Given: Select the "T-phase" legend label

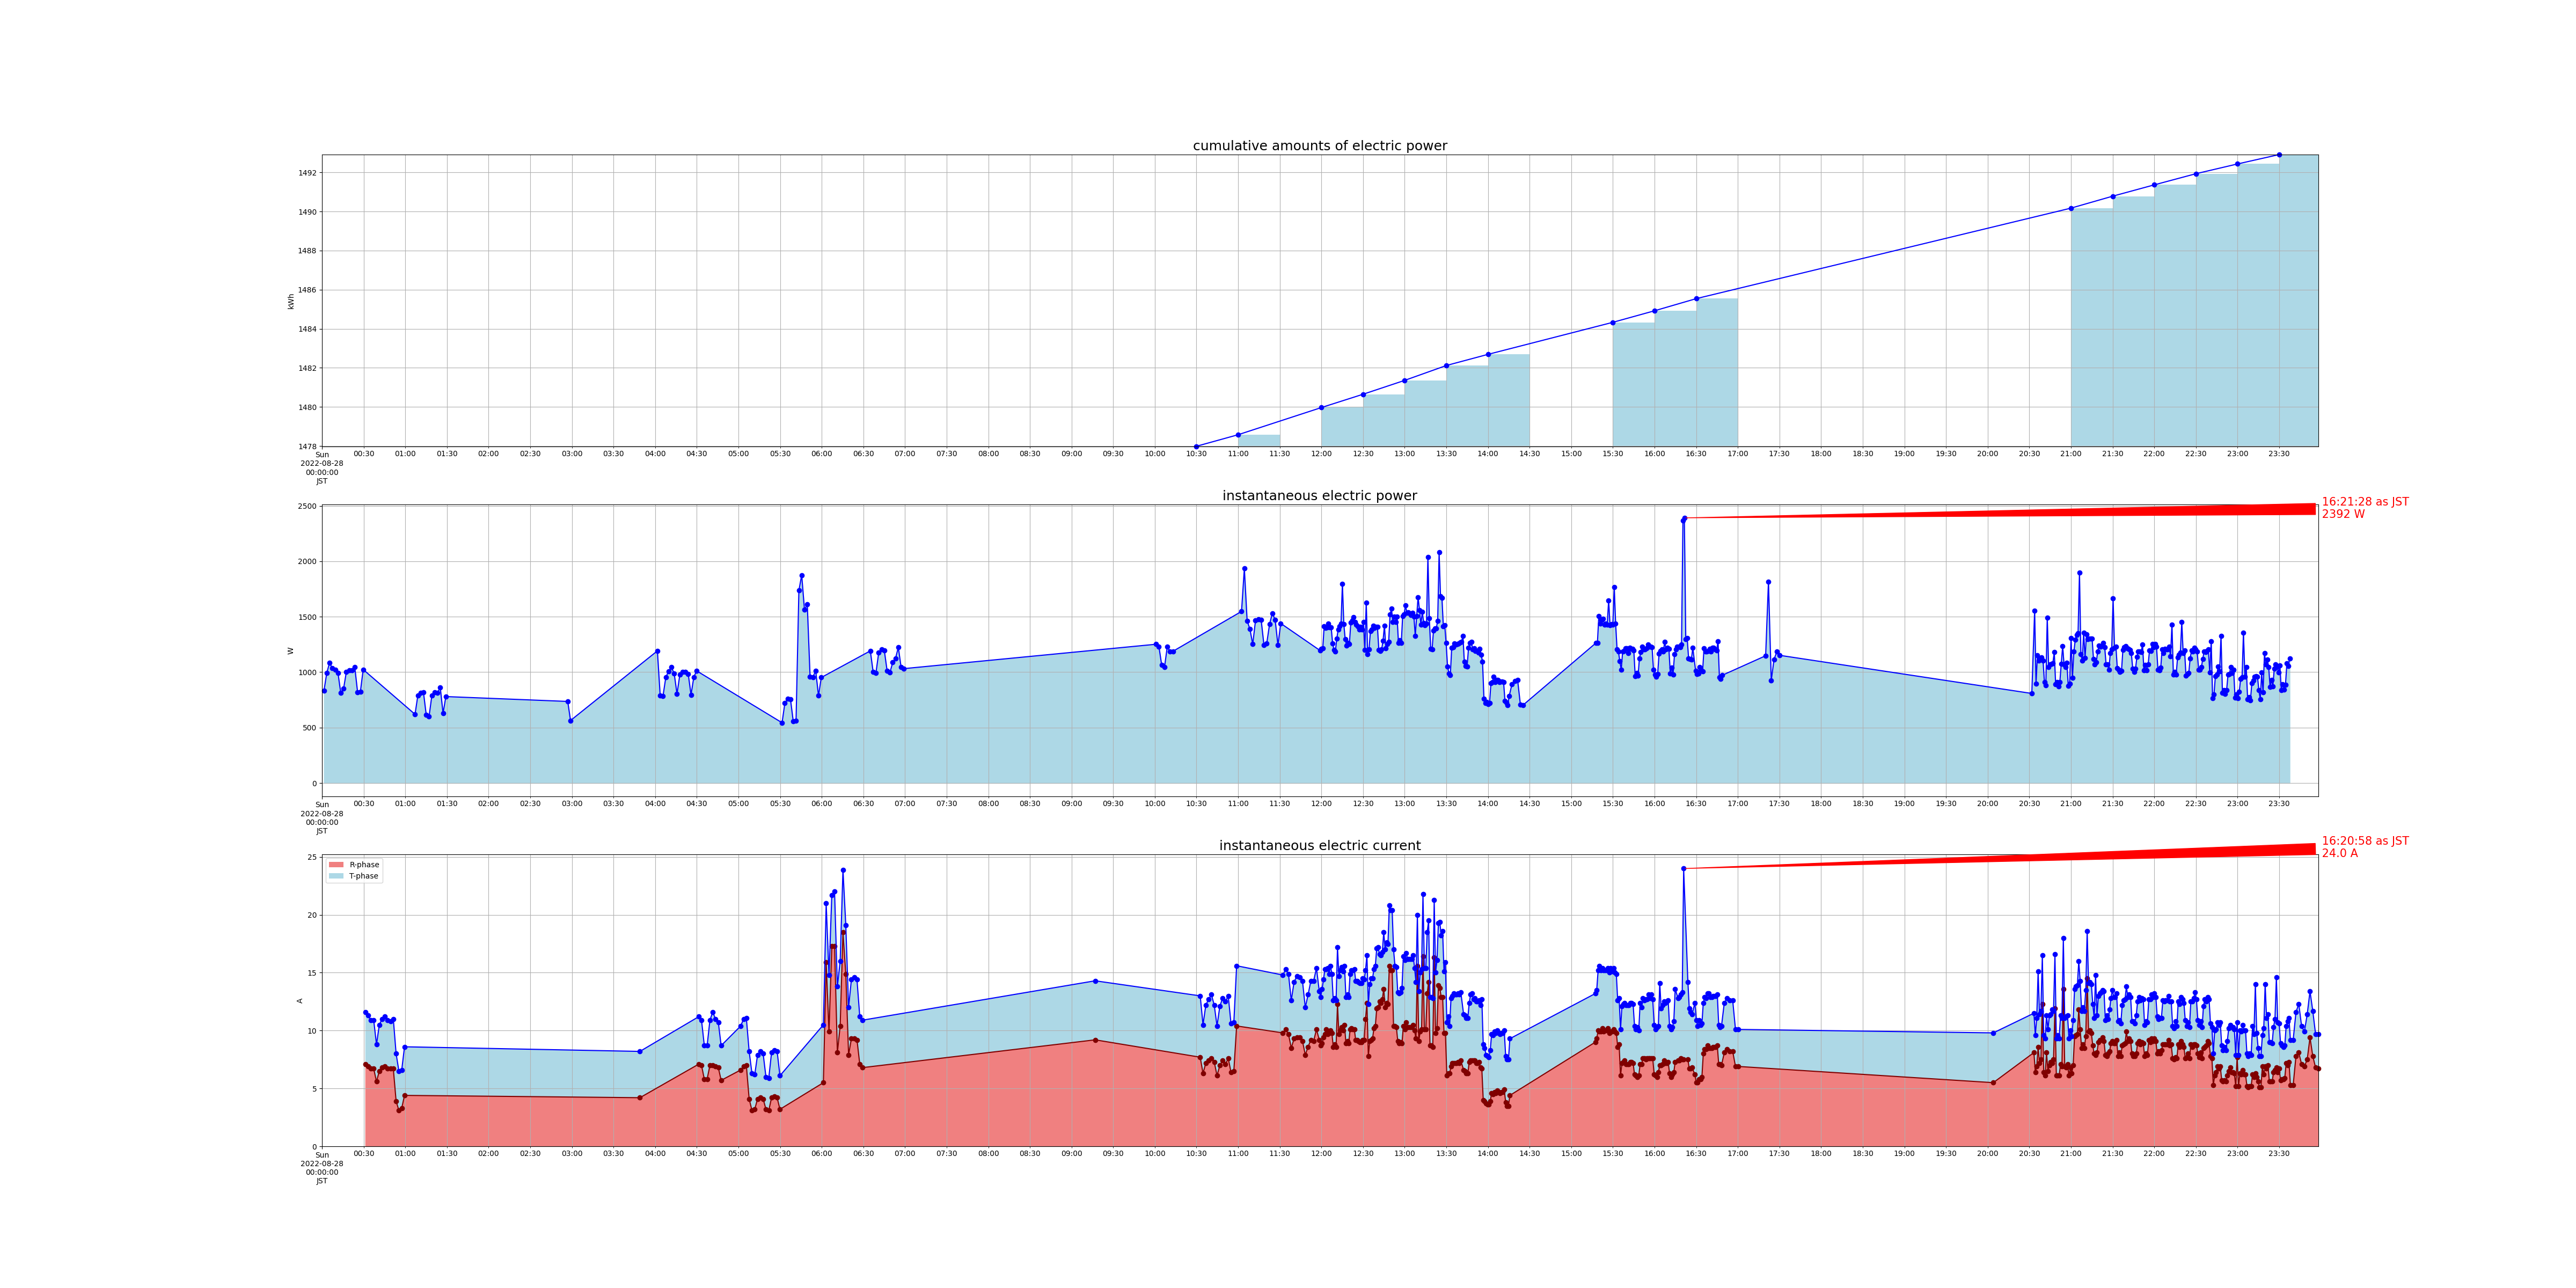Looking at the screenshot, I should coord(364,876).
